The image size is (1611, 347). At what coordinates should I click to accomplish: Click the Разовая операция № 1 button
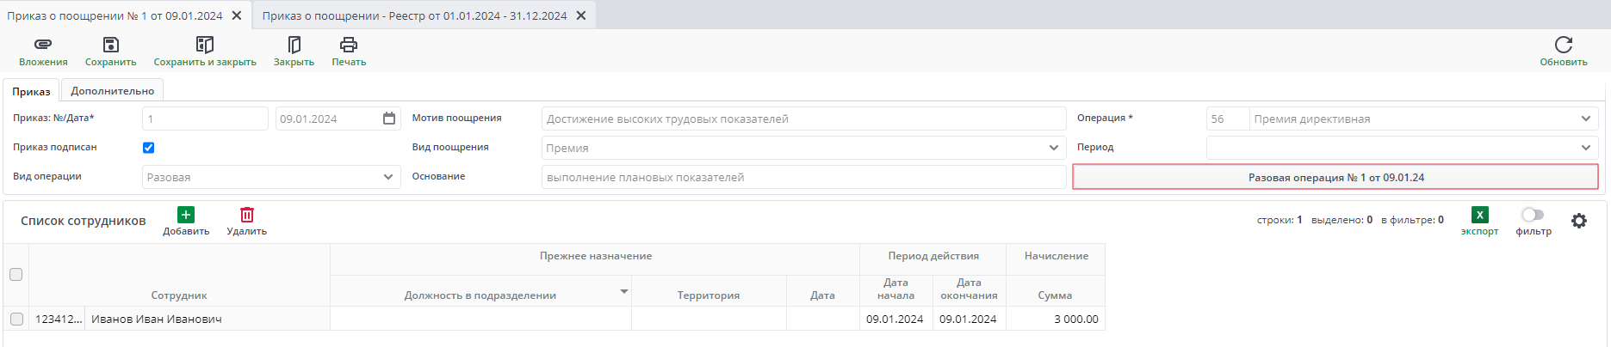point(1335,177)
